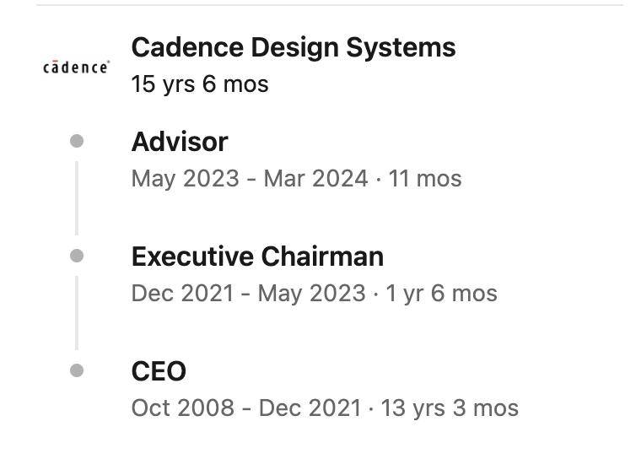This screenshot has height=459, width=636.
Task: Click the Cadence company logo
Action: point(76,67)
